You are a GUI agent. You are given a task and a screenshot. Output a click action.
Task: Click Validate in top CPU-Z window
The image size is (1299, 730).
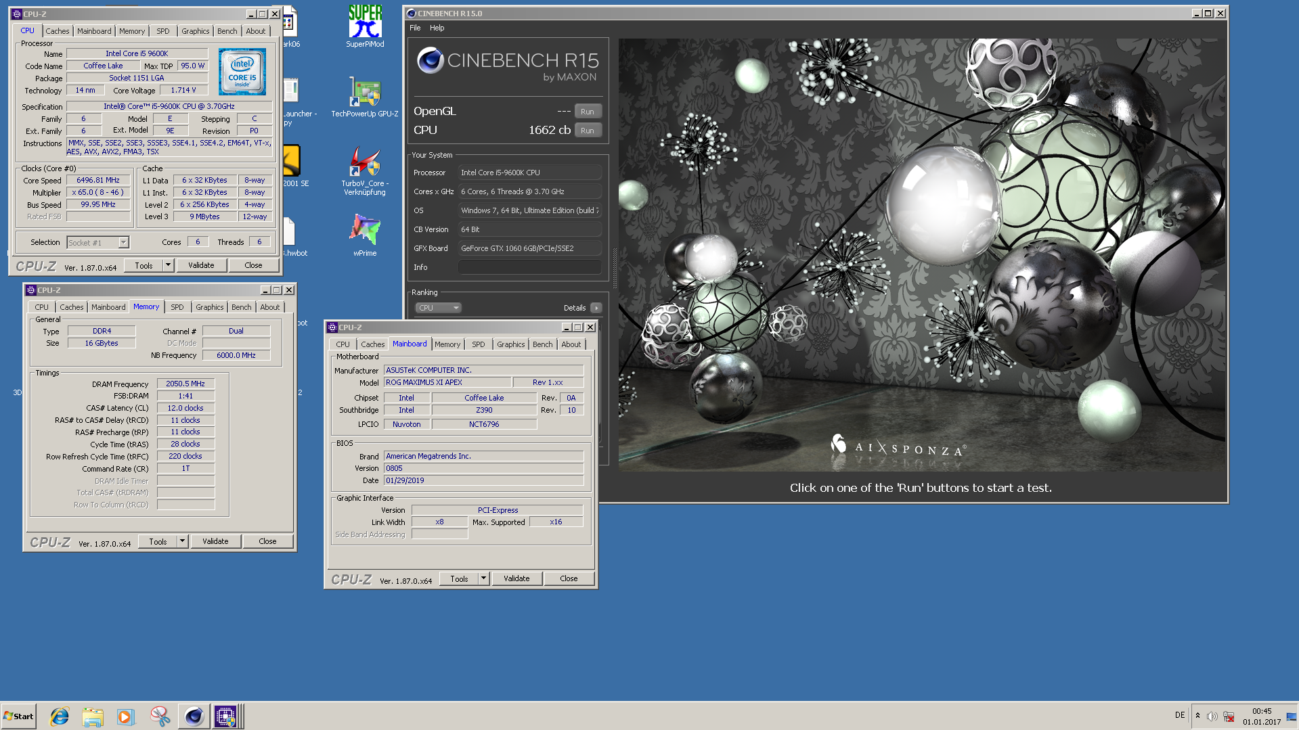click(x=201, y=265)
